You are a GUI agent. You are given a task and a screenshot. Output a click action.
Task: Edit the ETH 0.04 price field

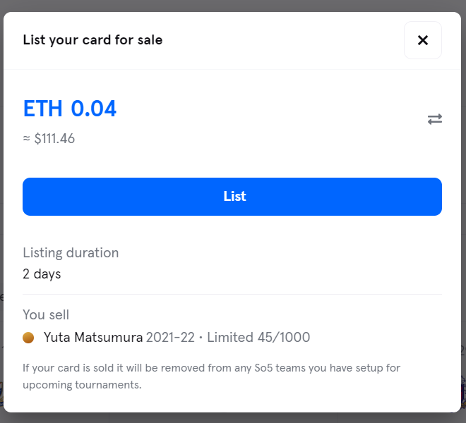69,109
